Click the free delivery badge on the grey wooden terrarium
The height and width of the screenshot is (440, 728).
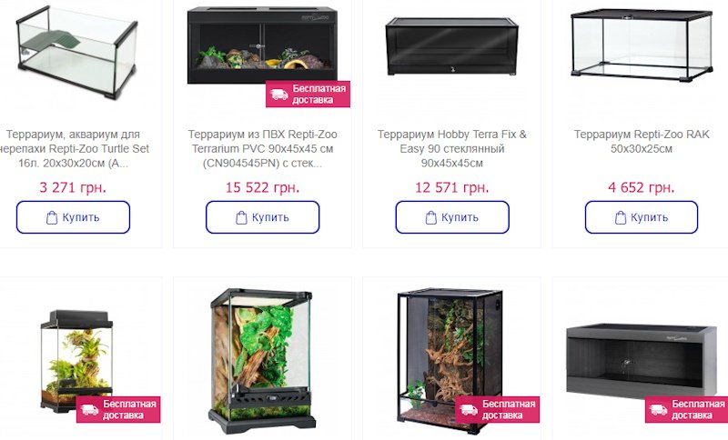[687, 409]
